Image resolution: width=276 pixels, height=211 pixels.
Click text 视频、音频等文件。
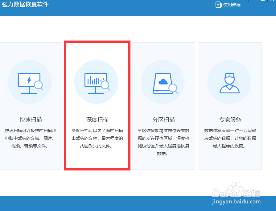click(x=30, y=146)
